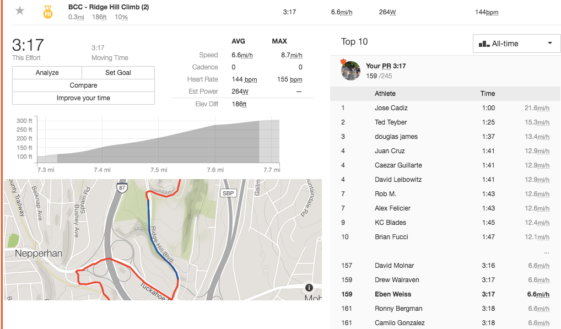This screenshot has height=329, width=561.
Task: Open Eben Weiss's athlete profile
Action: 393,294
